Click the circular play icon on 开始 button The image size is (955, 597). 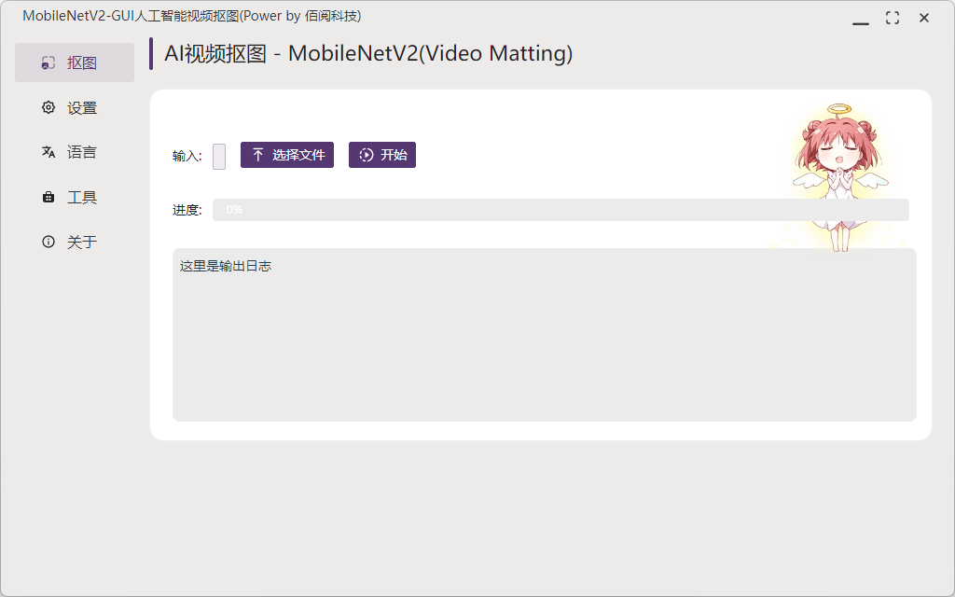365,155
